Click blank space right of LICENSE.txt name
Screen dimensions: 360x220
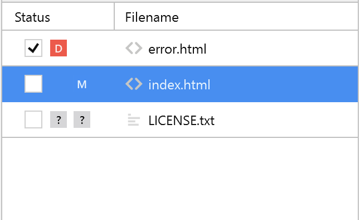286,120
